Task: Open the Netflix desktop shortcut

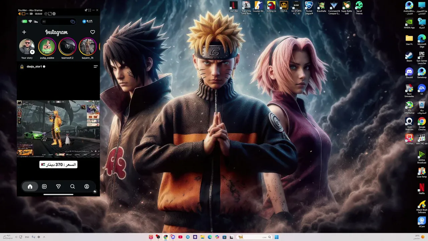Action: coord(422,189)
